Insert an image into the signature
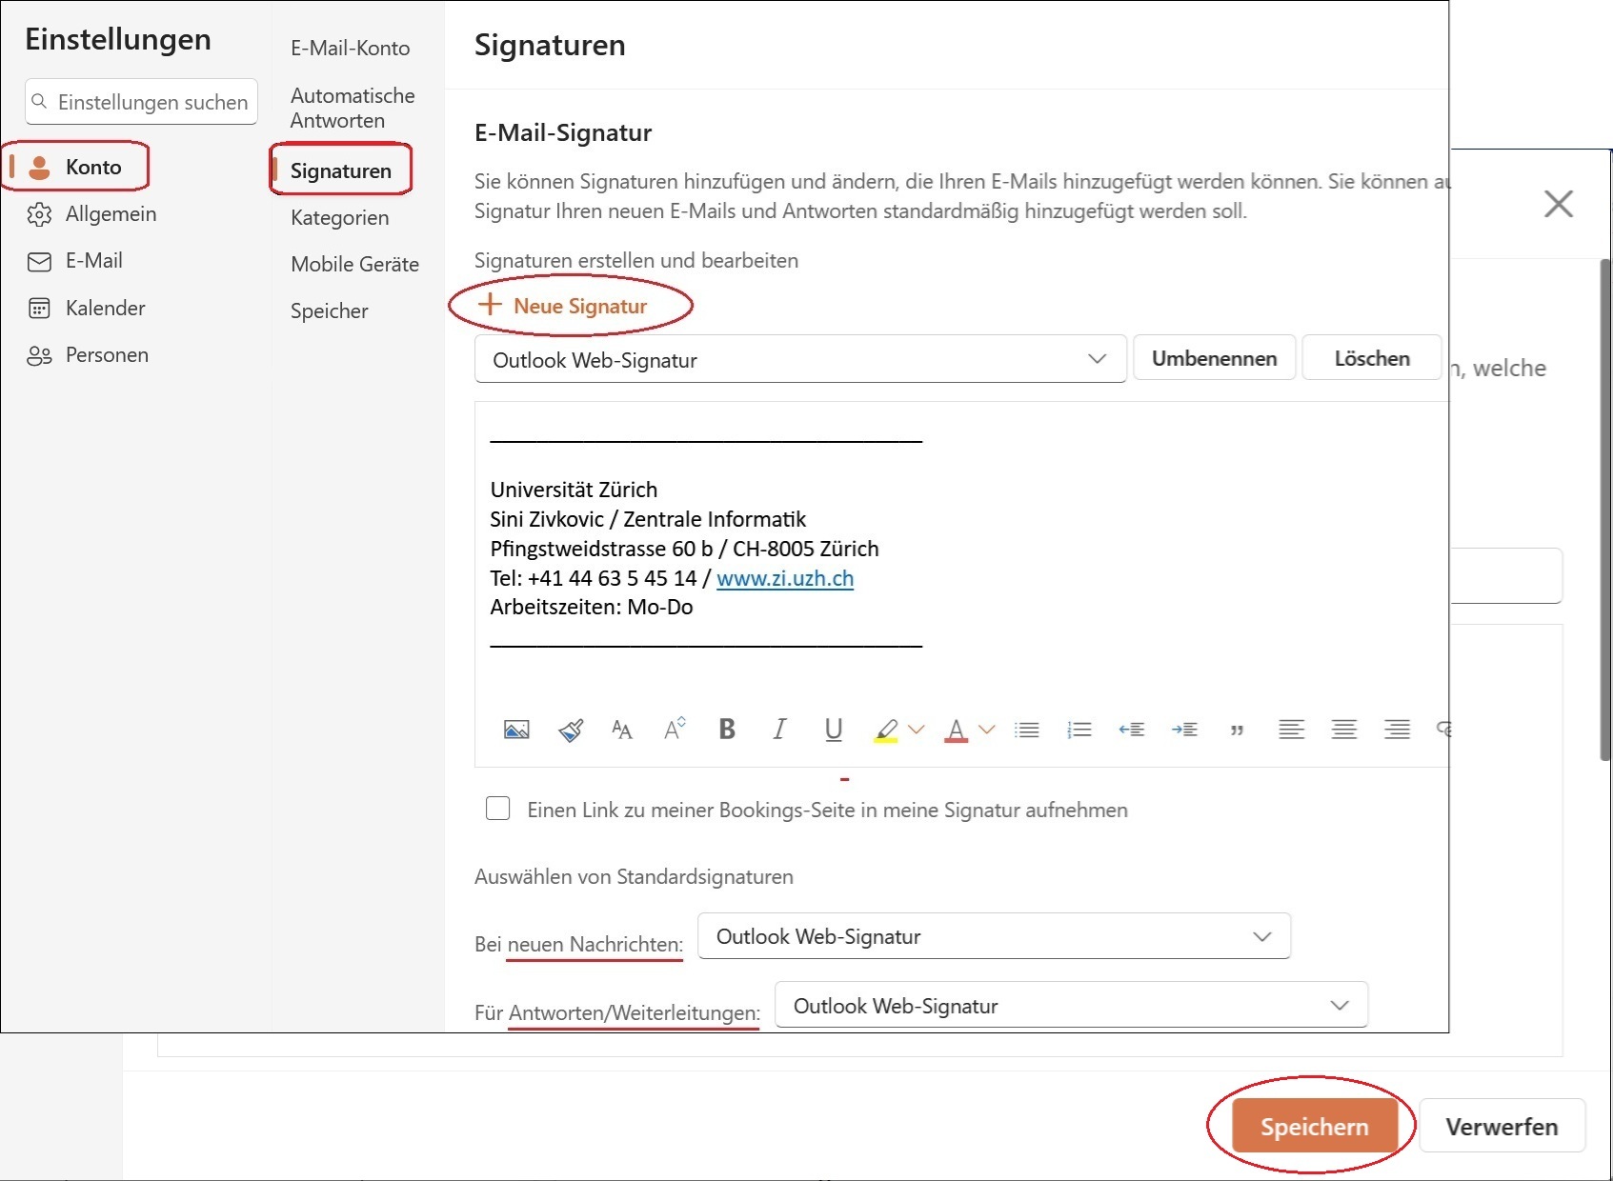1613x1181 pixels. [x=516, y=730]
